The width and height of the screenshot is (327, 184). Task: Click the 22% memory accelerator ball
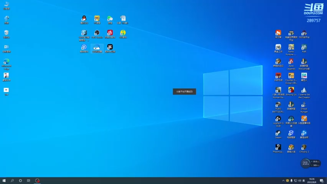[306, 163]
